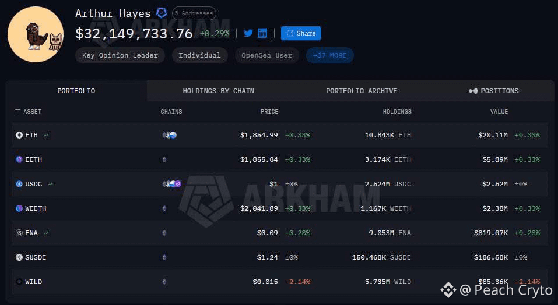Image resolution: width=558 pixels, height=305 pixels.
Task: Click the WEETH value $2.38M
Action: tap(495, 208)
